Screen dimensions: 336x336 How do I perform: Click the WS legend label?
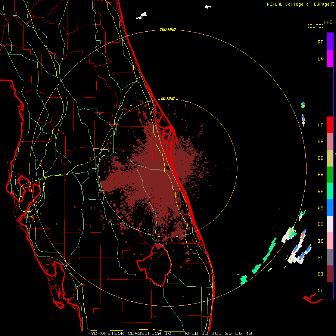point(320,208)
